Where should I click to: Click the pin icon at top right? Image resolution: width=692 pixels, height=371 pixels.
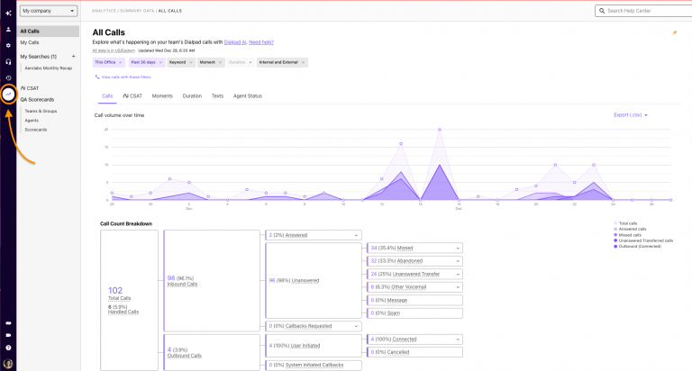(x=674, y=32)
